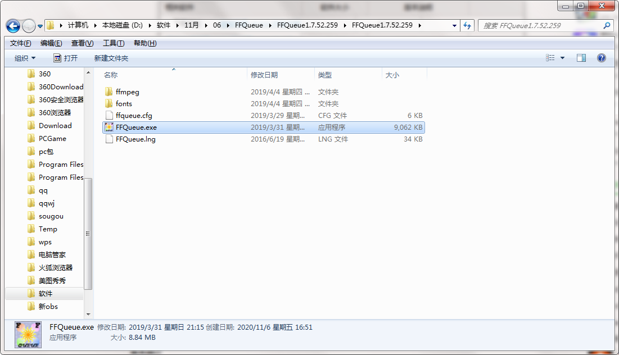
Task: Click 11月 in the address breadcrumb
Action: tap(192, 25)
